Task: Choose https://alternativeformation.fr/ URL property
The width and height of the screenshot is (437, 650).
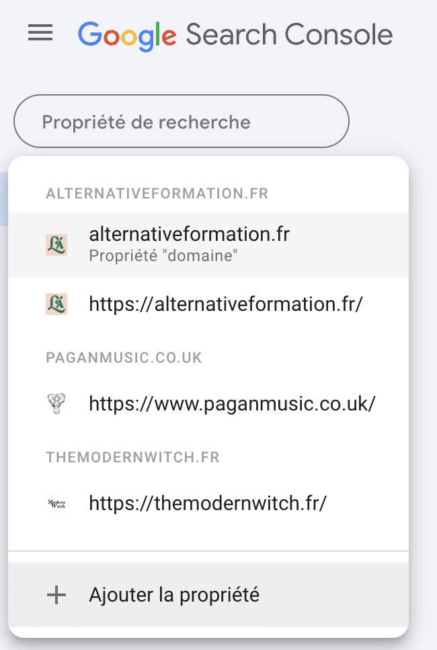Action: (208, 304)
